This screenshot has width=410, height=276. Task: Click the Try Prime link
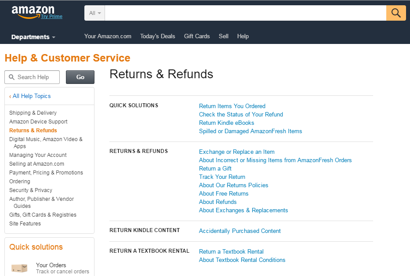coord(51,16)
